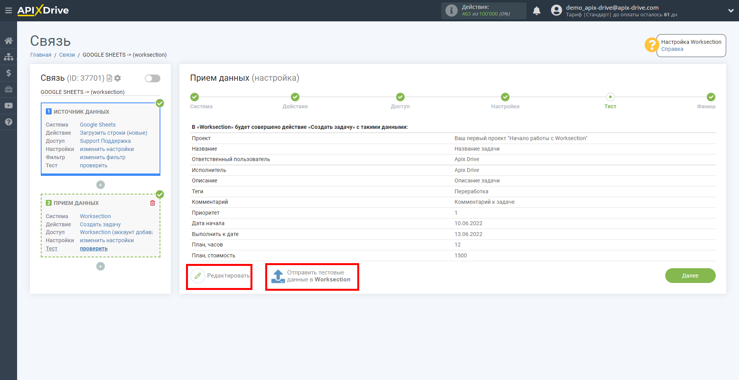
Task: Click the orange help question mark icon
Action: (x=651, y=45)
